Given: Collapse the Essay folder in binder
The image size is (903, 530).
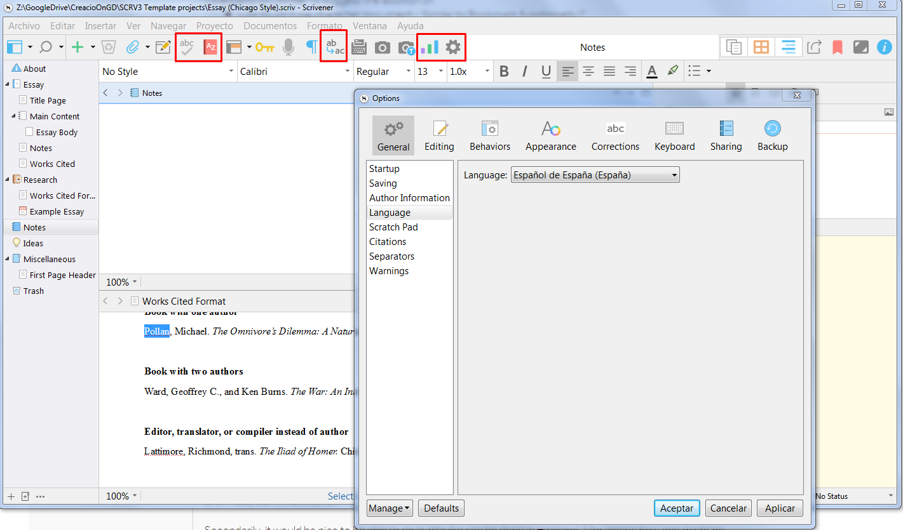Looking at the screenshot, I should point(8,84).
